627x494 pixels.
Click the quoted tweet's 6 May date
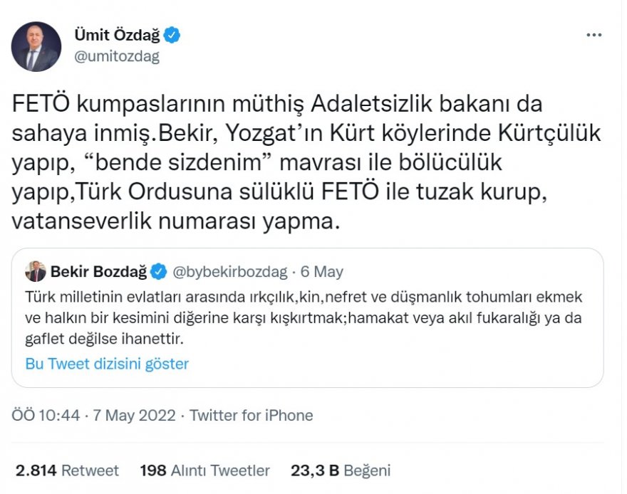[322, 271]
